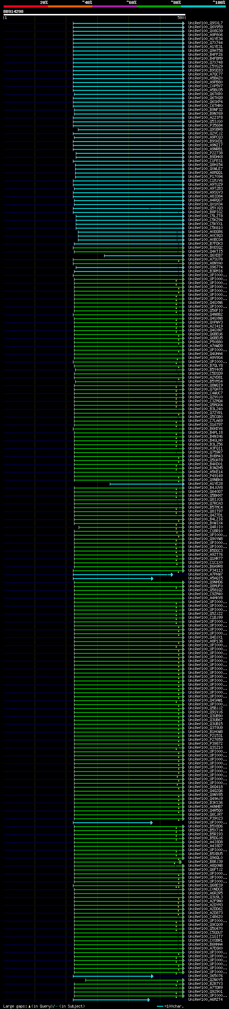Image resolution: width=229 pixels, height=1009 pixels.
Task: Open hit UniRef100_Q9NHD6
Action: coord(205,582)
